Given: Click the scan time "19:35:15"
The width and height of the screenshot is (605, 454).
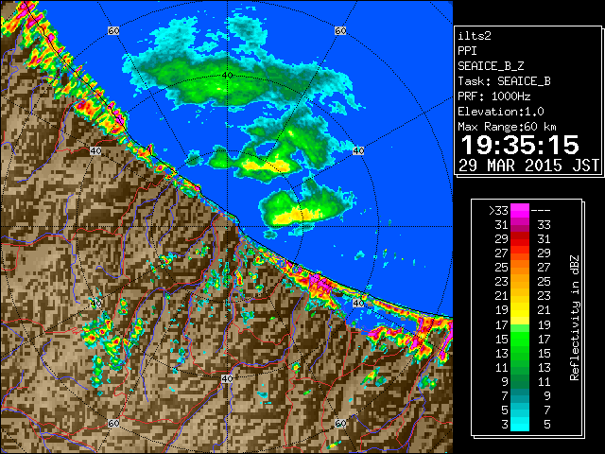Looking at the screenshot, I should pyautogui.click(x=520, y=145).
